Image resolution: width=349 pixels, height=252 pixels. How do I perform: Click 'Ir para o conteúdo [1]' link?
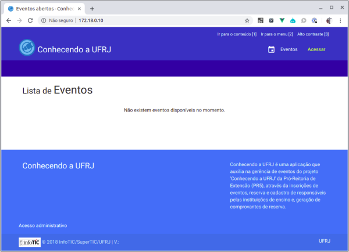(x=237, y=34)
